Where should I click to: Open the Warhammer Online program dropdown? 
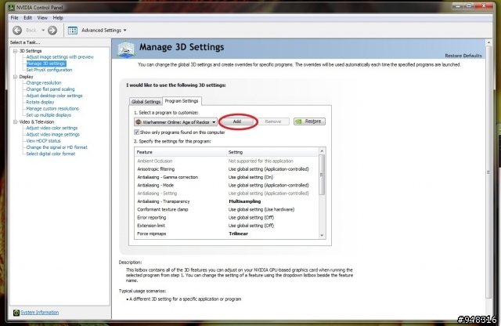(175, 122)
